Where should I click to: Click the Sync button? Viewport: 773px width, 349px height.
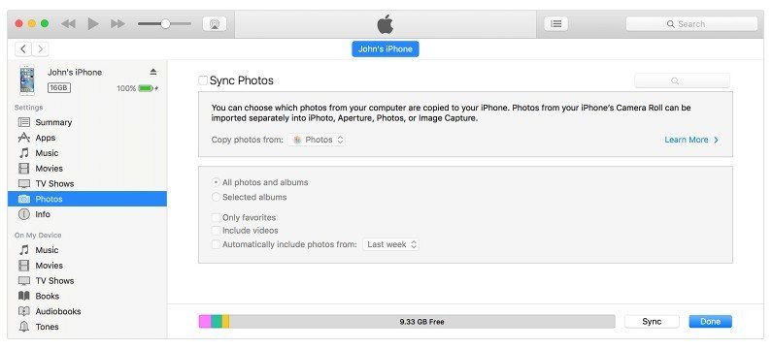652,322
